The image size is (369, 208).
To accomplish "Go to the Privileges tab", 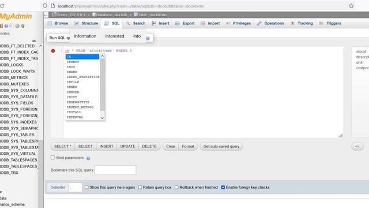I will coord(238,23).
